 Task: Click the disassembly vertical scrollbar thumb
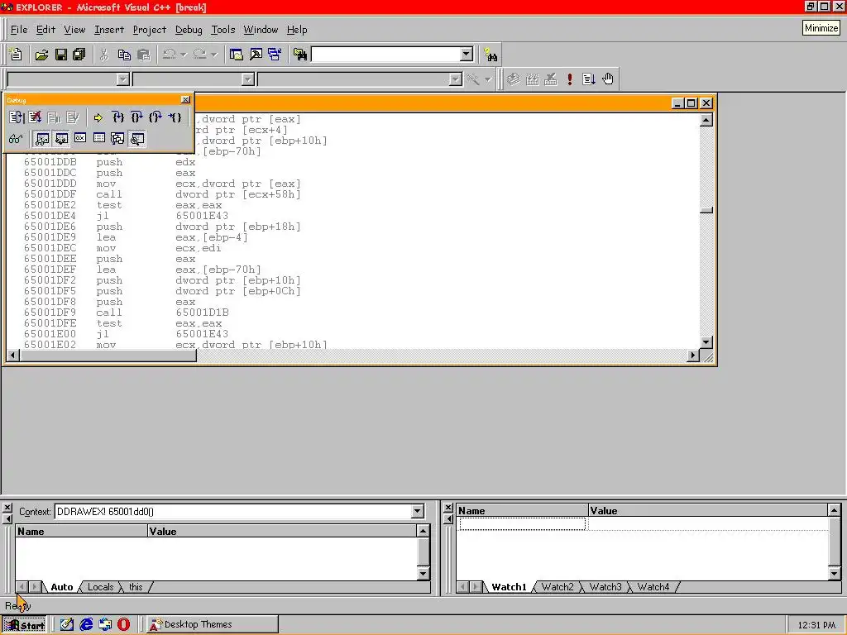pyautogui.click(x=706, y=210)
